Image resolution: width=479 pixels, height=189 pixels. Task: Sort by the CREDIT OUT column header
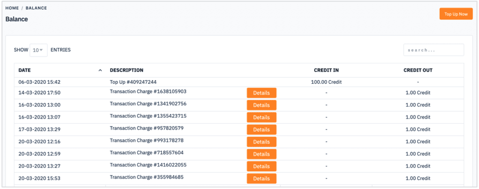pos(418,70)
